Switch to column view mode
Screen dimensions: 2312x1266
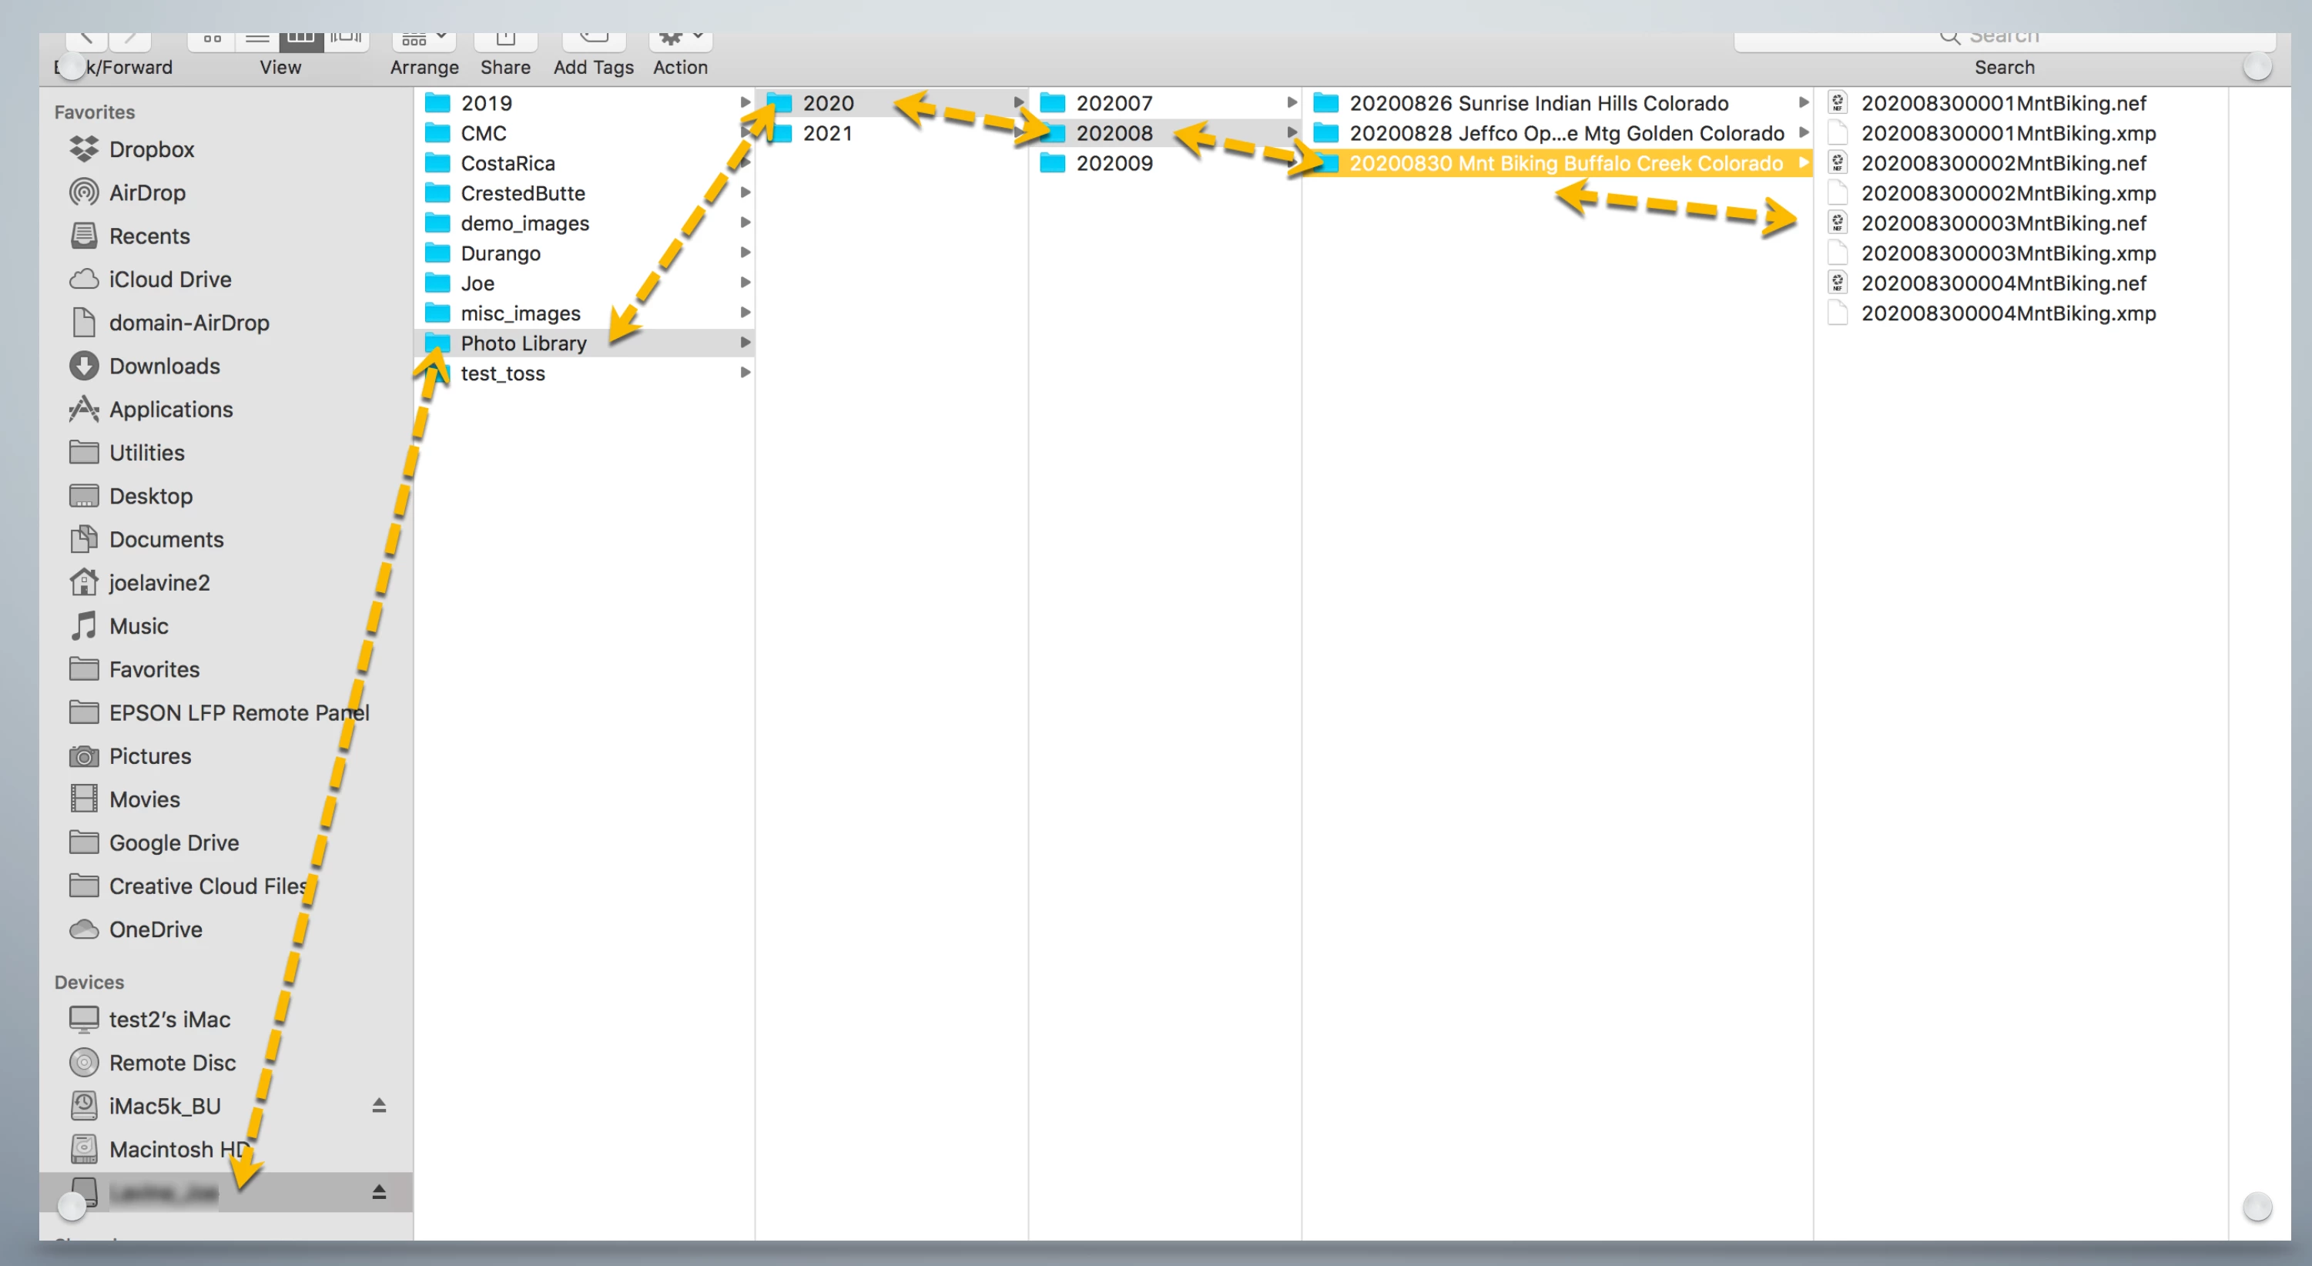[300, 39]
